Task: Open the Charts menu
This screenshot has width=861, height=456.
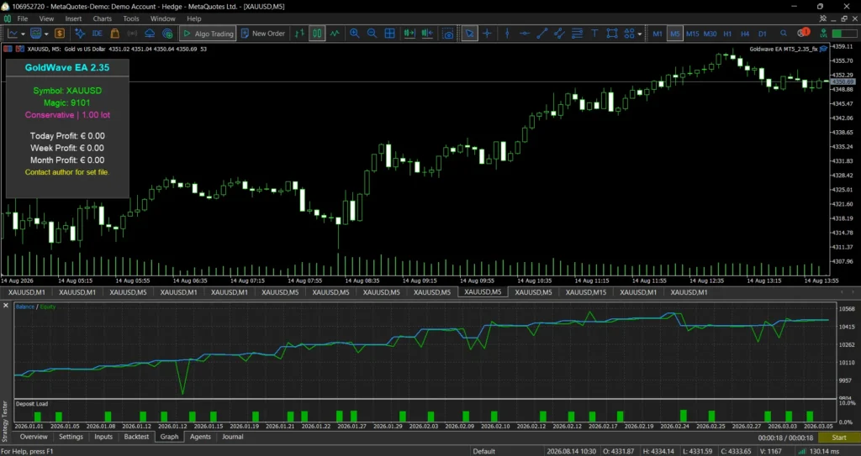Action: 102,18
